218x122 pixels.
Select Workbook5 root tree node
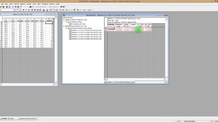69,18
